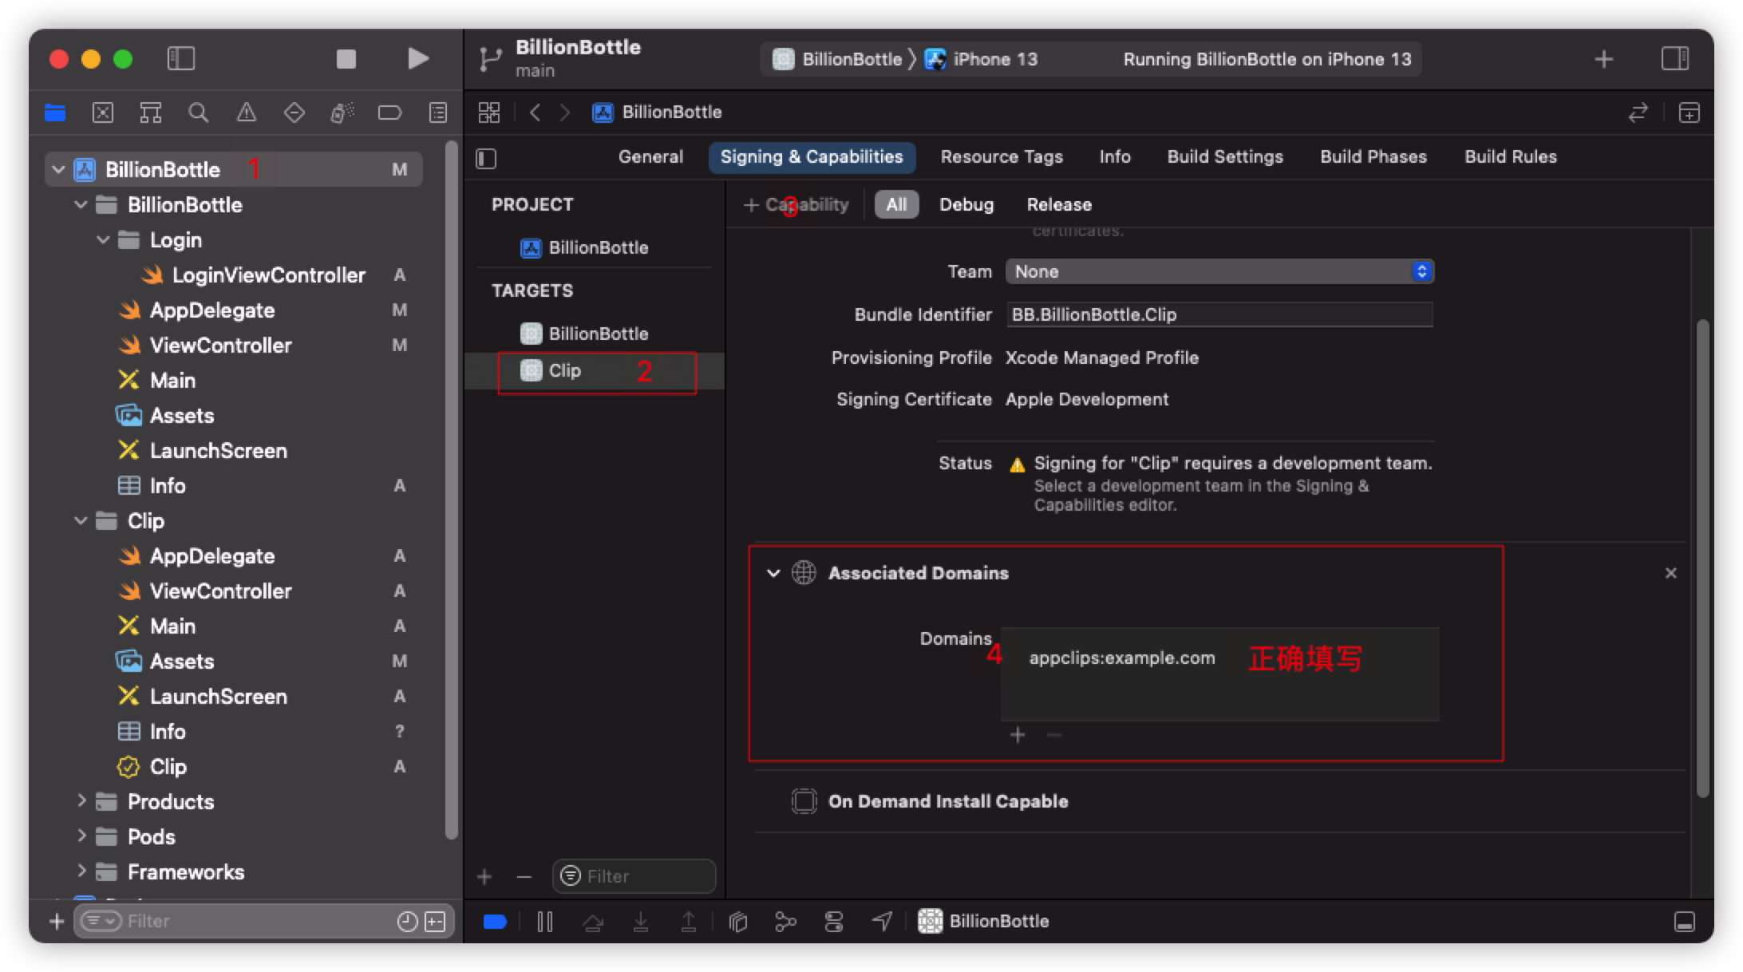
Task: Toggle the right inspector panel
Action: point(1674,59)
